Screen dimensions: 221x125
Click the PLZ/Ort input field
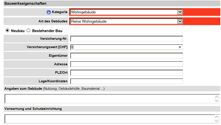127,73
